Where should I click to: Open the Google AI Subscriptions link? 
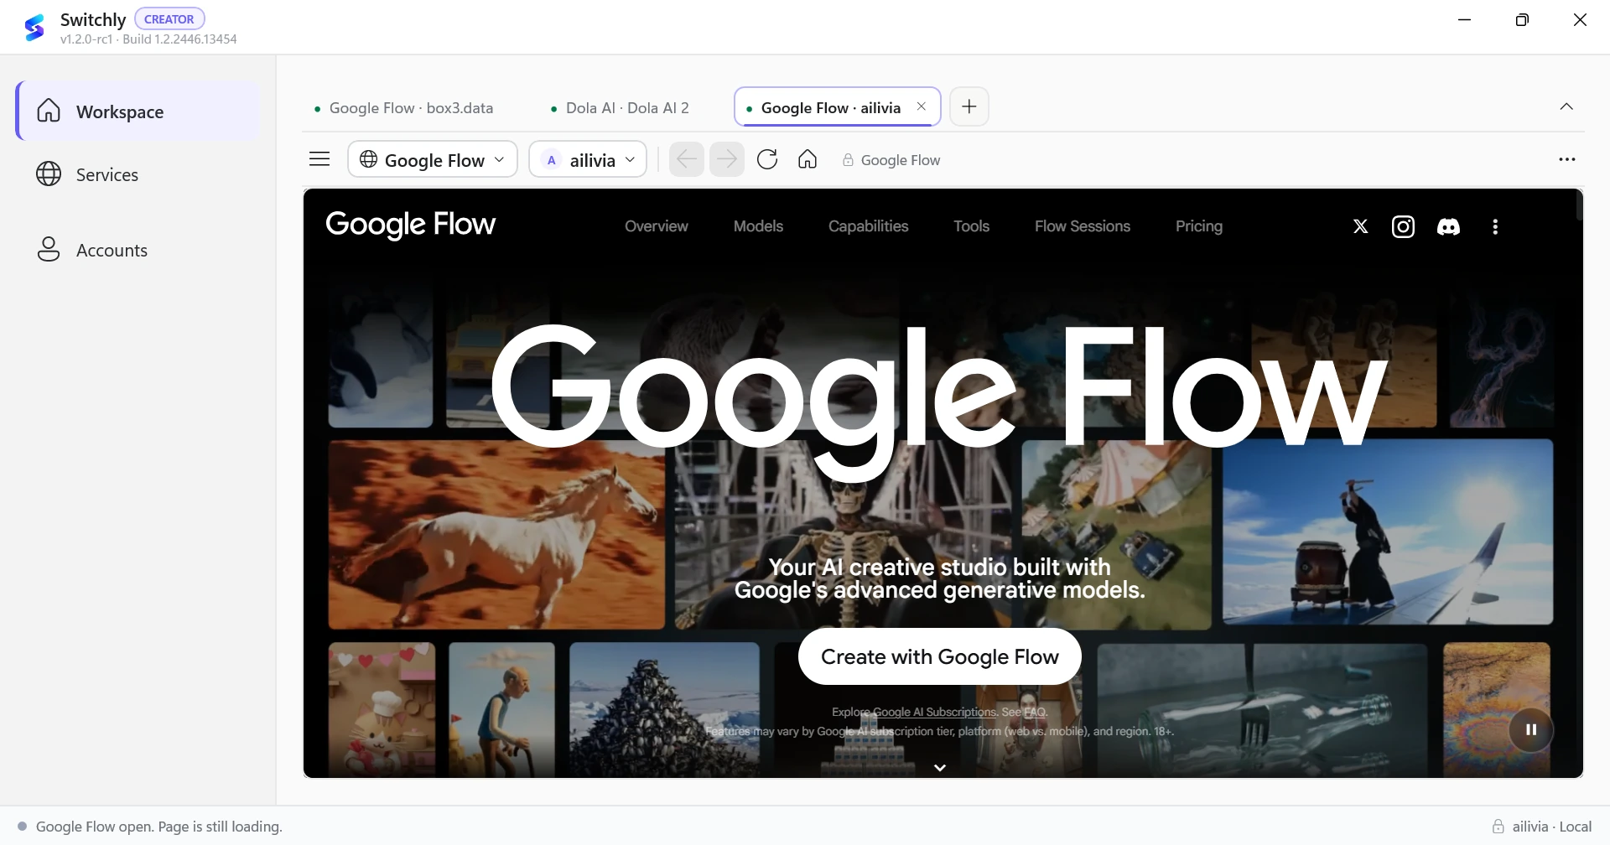pos(935,712)
